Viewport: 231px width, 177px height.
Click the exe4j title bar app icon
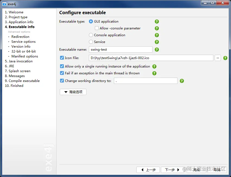click(x=4, y=4)
